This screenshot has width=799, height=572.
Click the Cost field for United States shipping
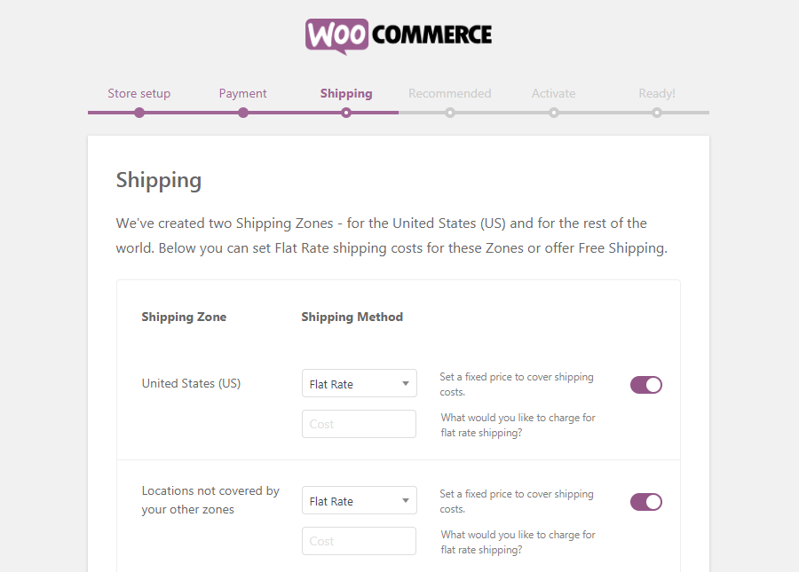coord(359,424)
